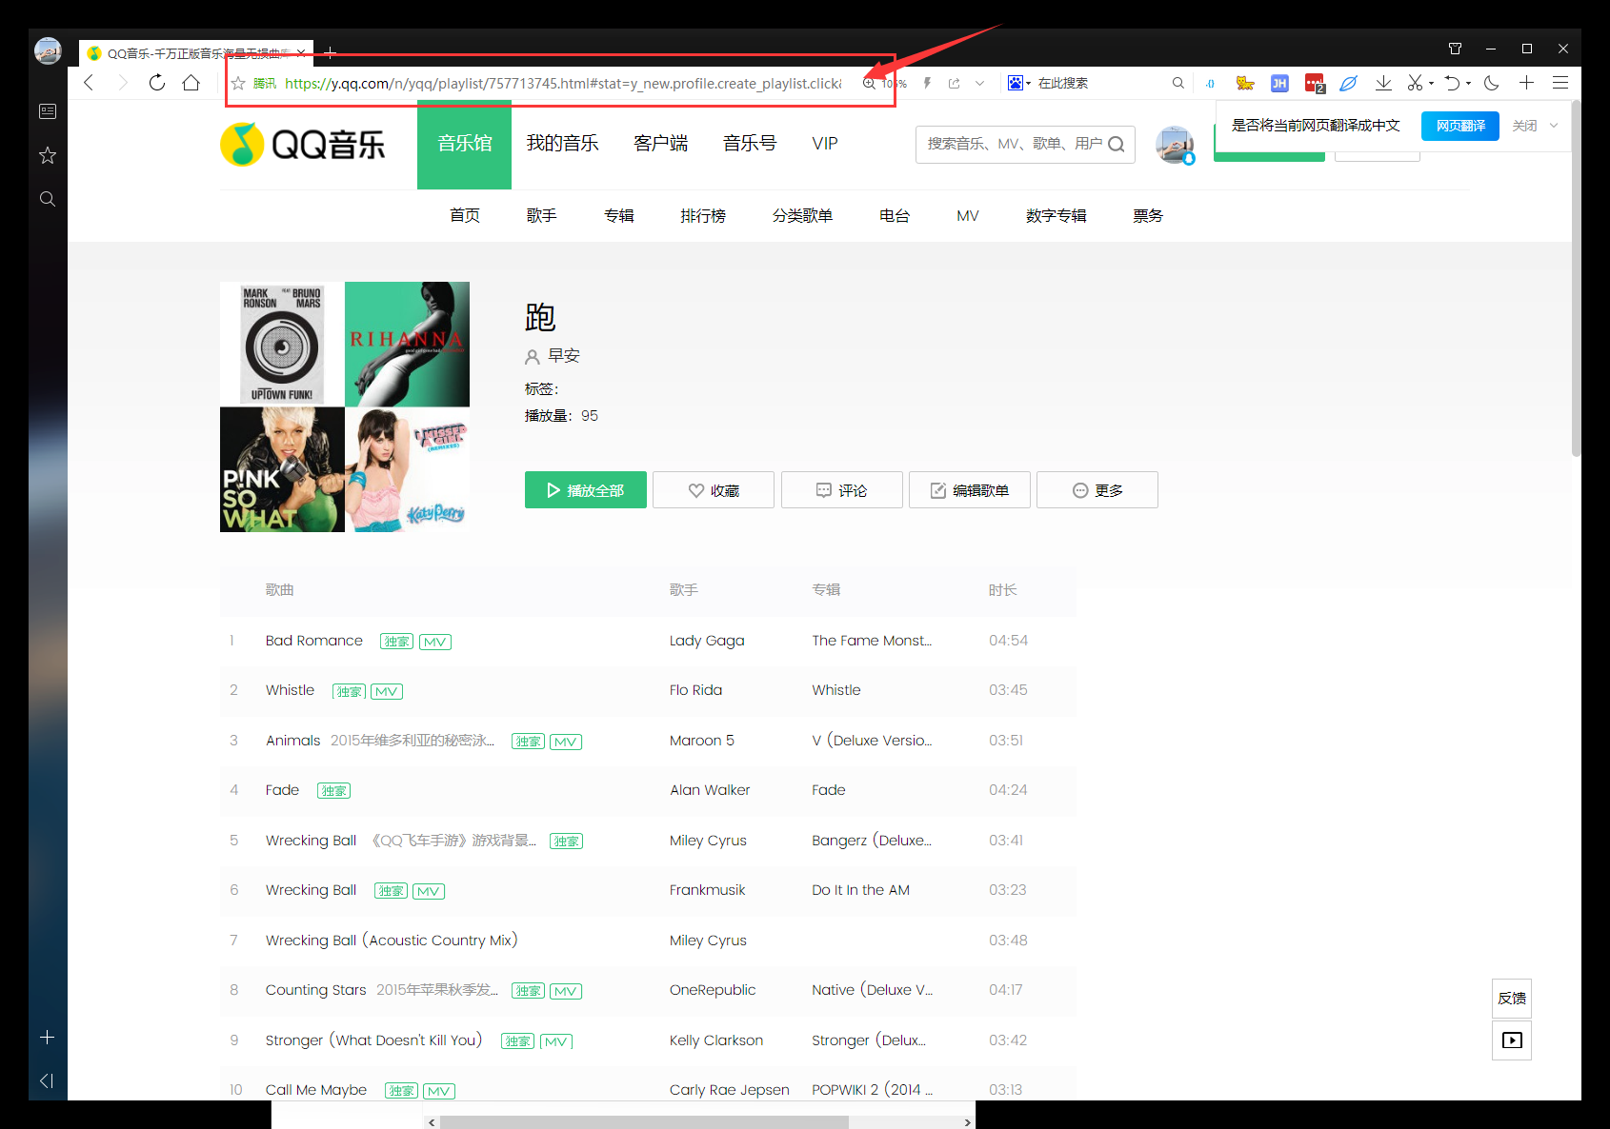1610x1129 pixels.
Task: Open 排行榜 sub-navigation item
Action: coord(703,216)
